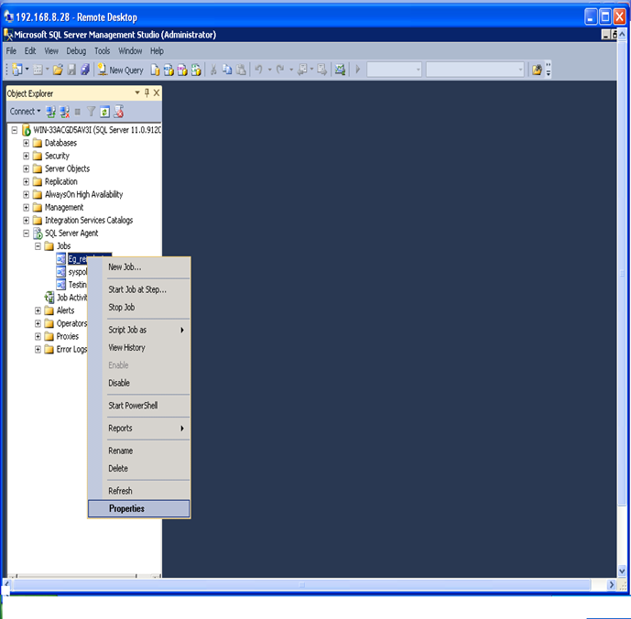Click the Paste clipboard icon

click(x=241, y=70)
